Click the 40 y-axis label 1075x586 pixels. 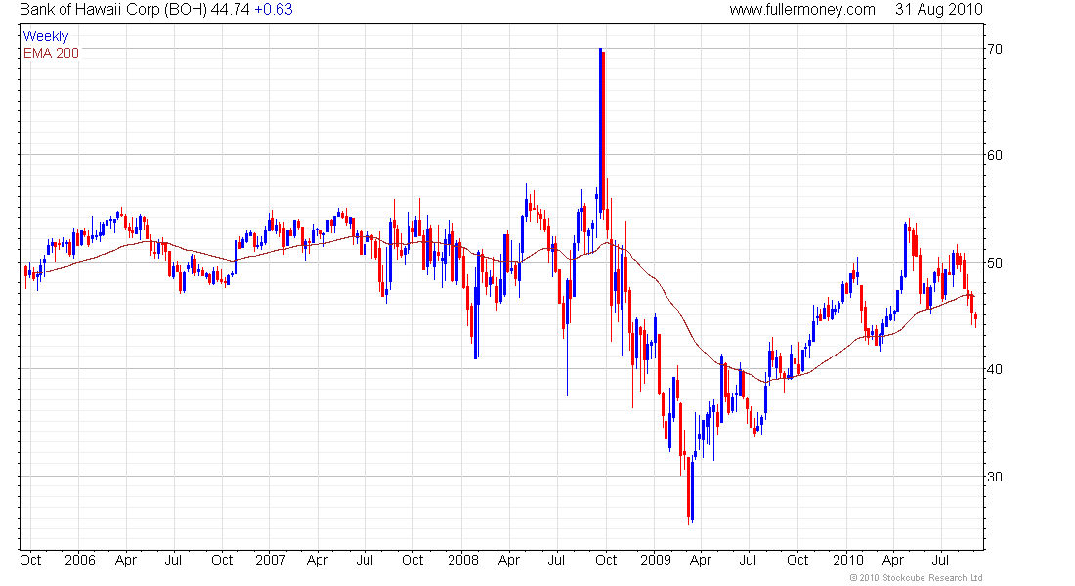pyautogui.click(x=995, y=369)
